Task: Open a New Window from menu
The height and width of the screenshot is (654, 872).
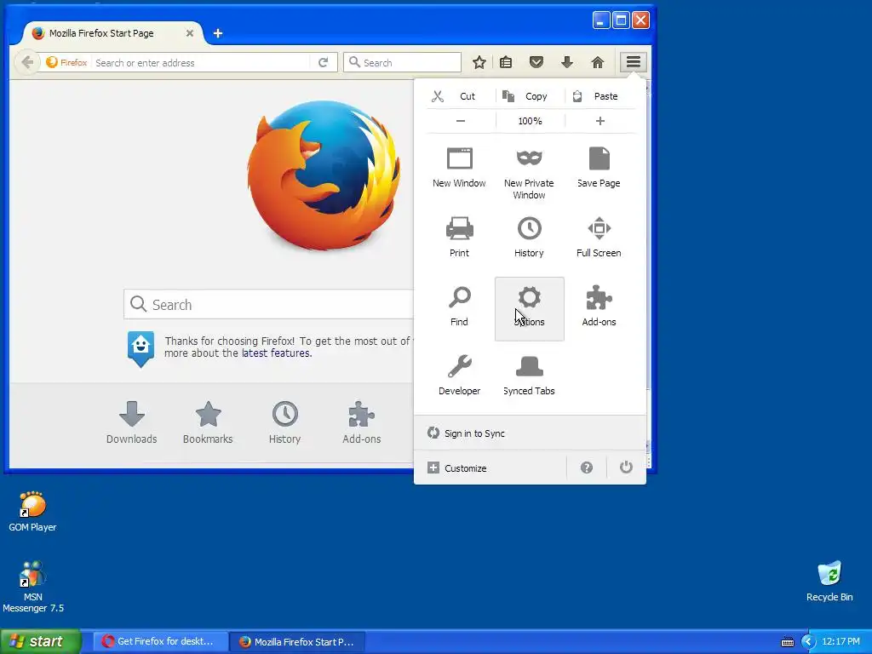Action: click(x=459, y=168)
